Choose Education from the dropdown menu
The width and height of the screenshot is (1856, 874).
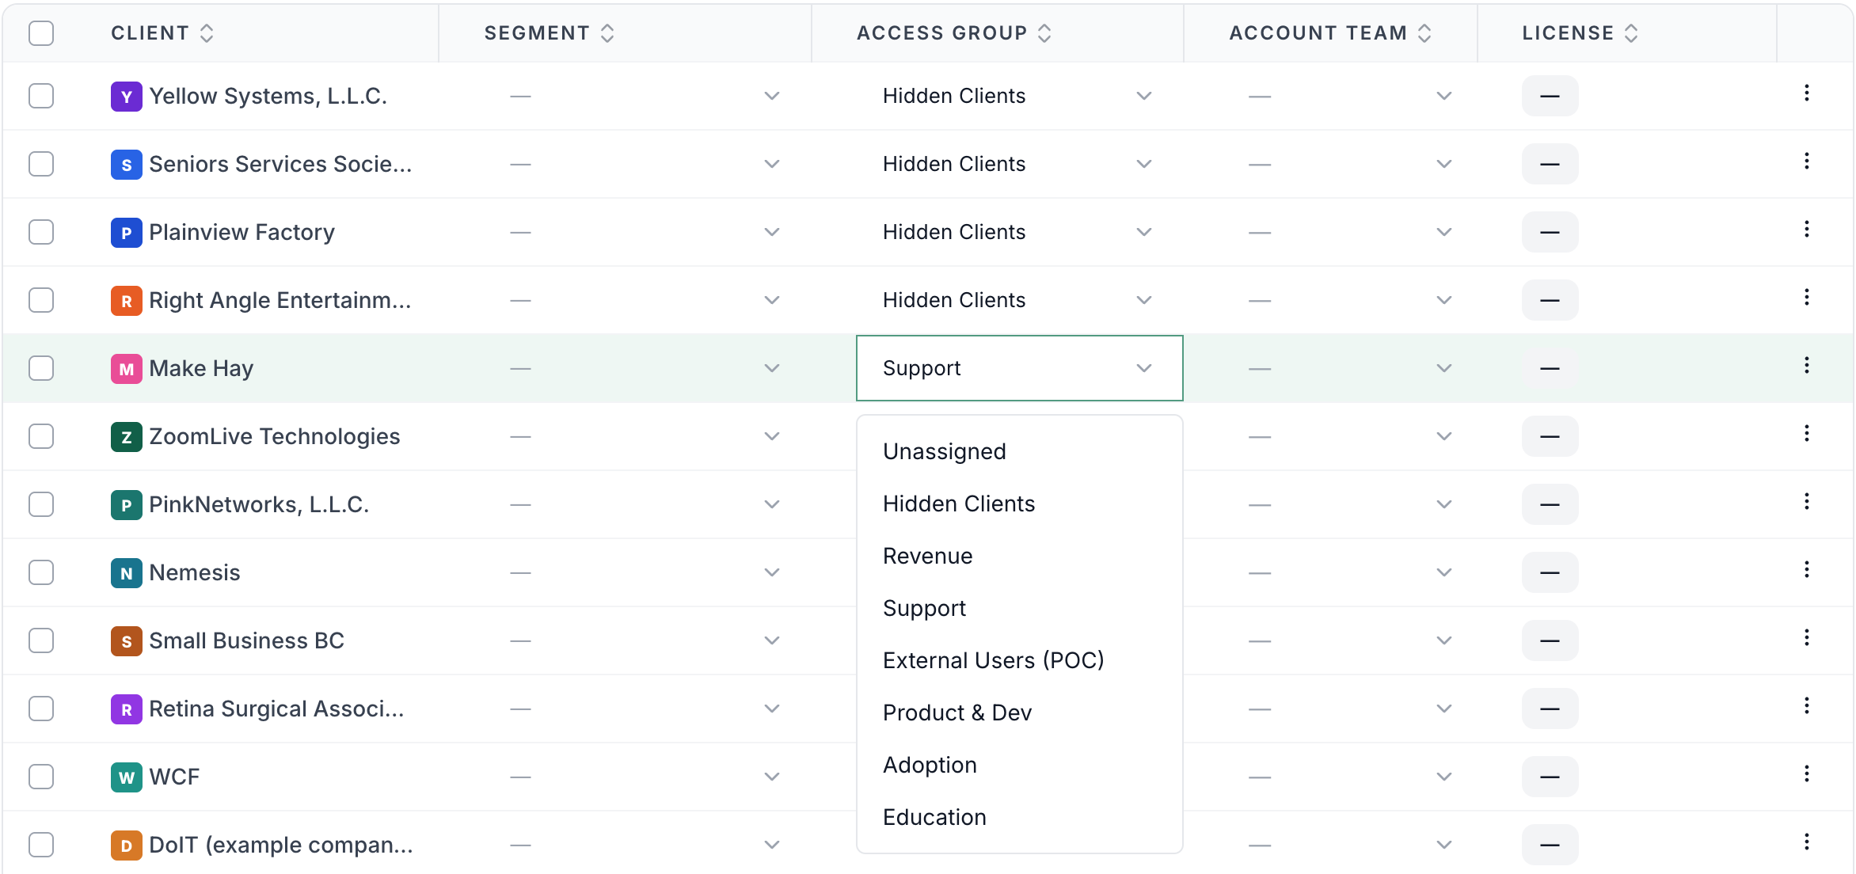coord(1019,817)
